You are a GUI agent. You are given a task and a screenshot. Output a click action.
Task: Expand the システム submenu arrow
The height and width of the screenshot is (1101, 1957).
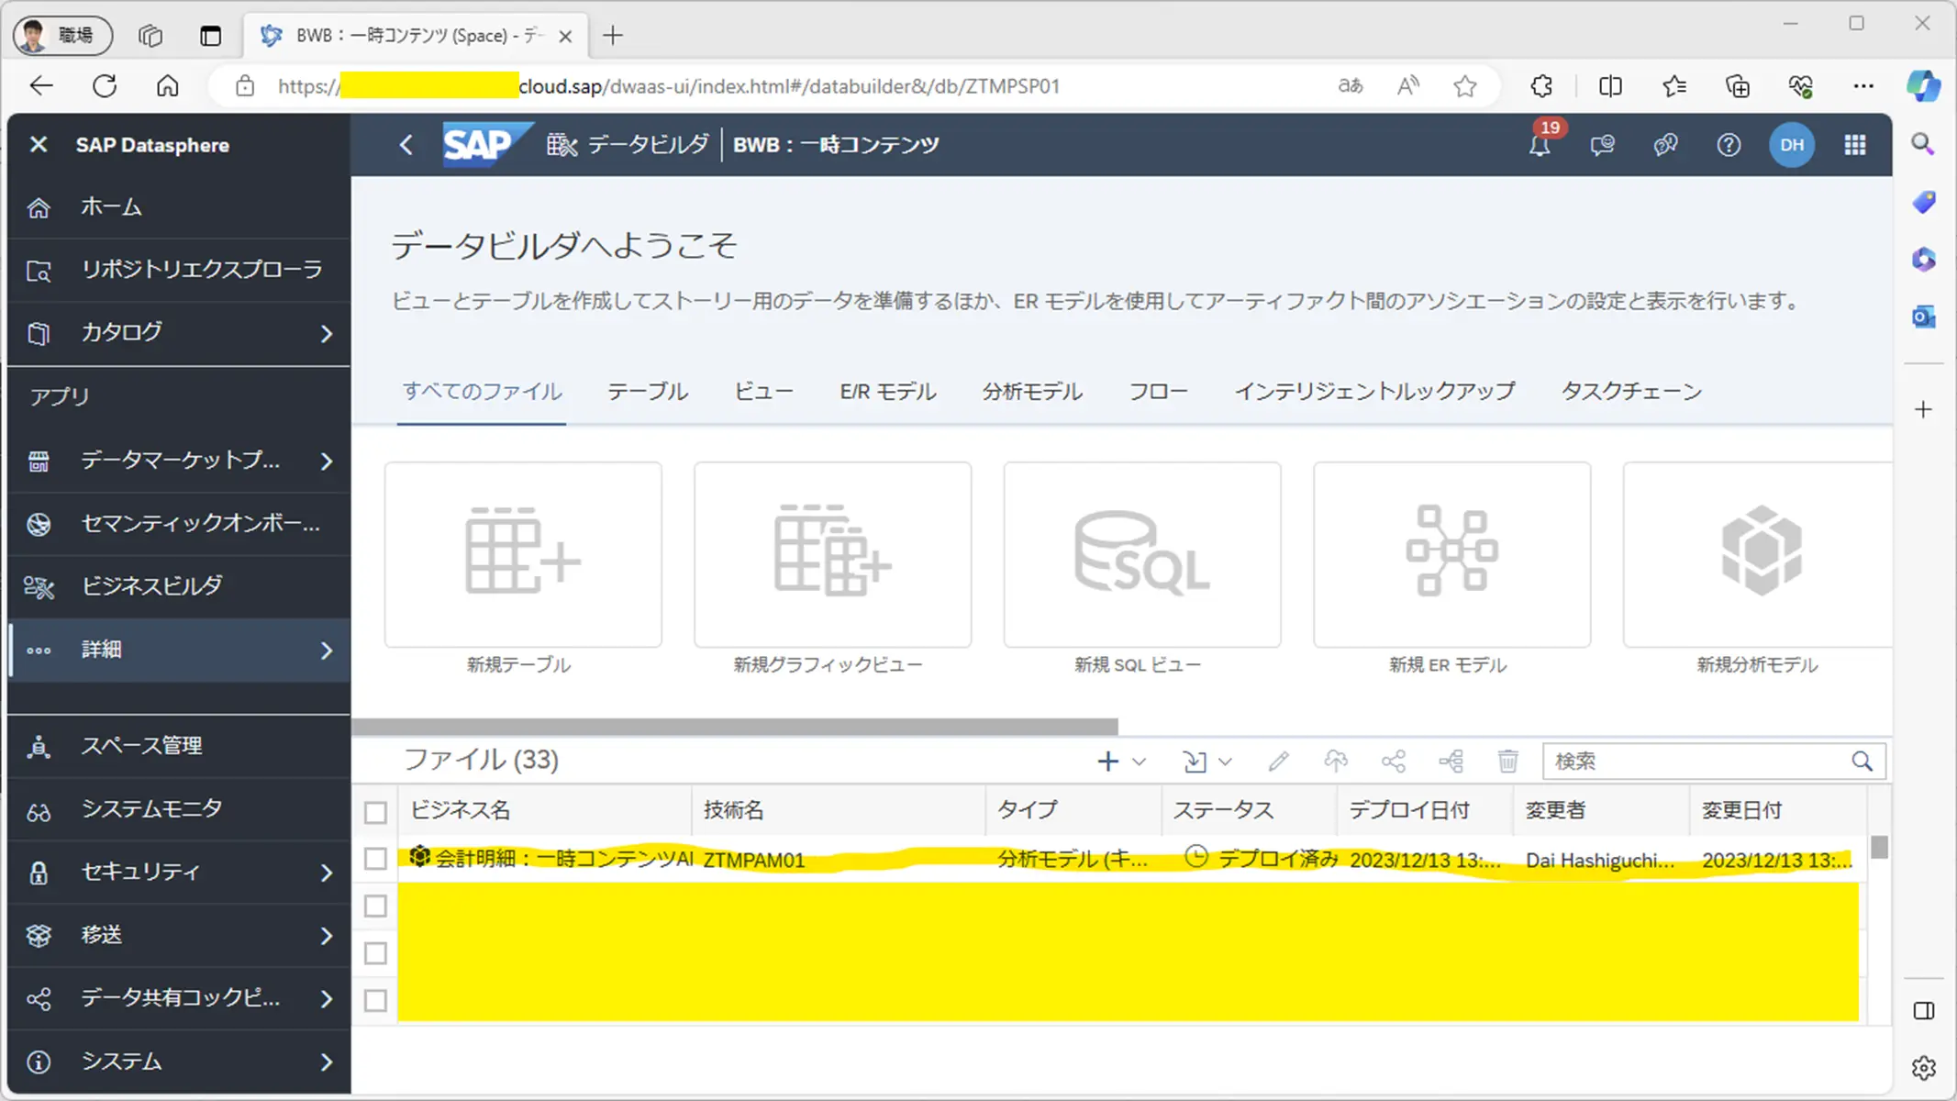(327, 1062)
